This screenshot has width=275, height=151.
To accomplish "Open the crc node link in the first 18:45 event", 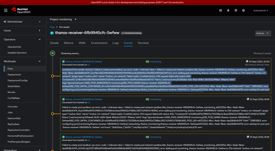I will 89,103.
